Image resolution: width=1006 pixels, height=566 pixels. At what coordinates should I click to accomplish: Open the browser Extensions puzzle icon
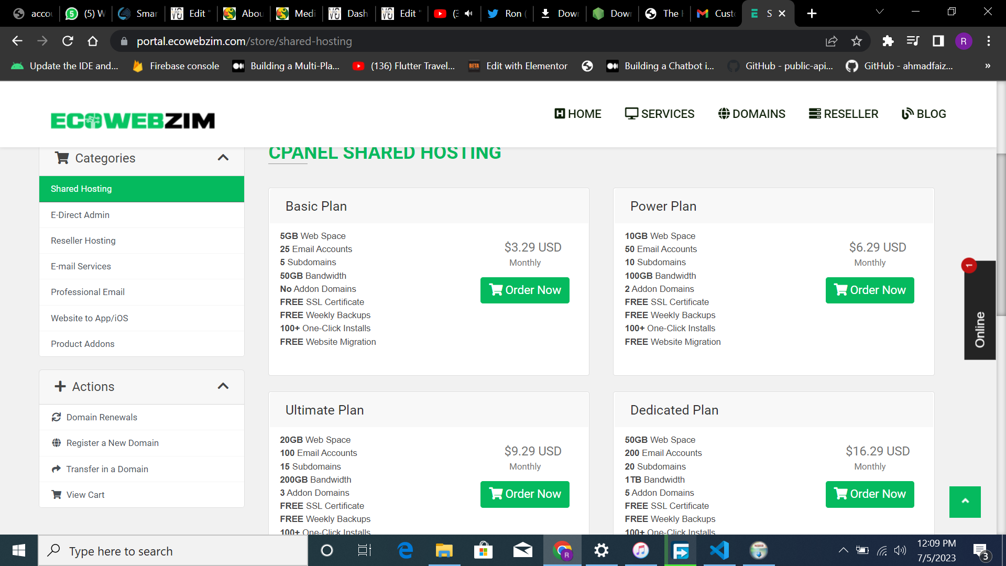pyautogui.click(x=888, y=41)
